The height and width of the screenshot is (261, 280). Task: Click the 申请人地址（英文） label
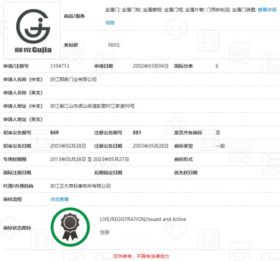tap(23, 119)
